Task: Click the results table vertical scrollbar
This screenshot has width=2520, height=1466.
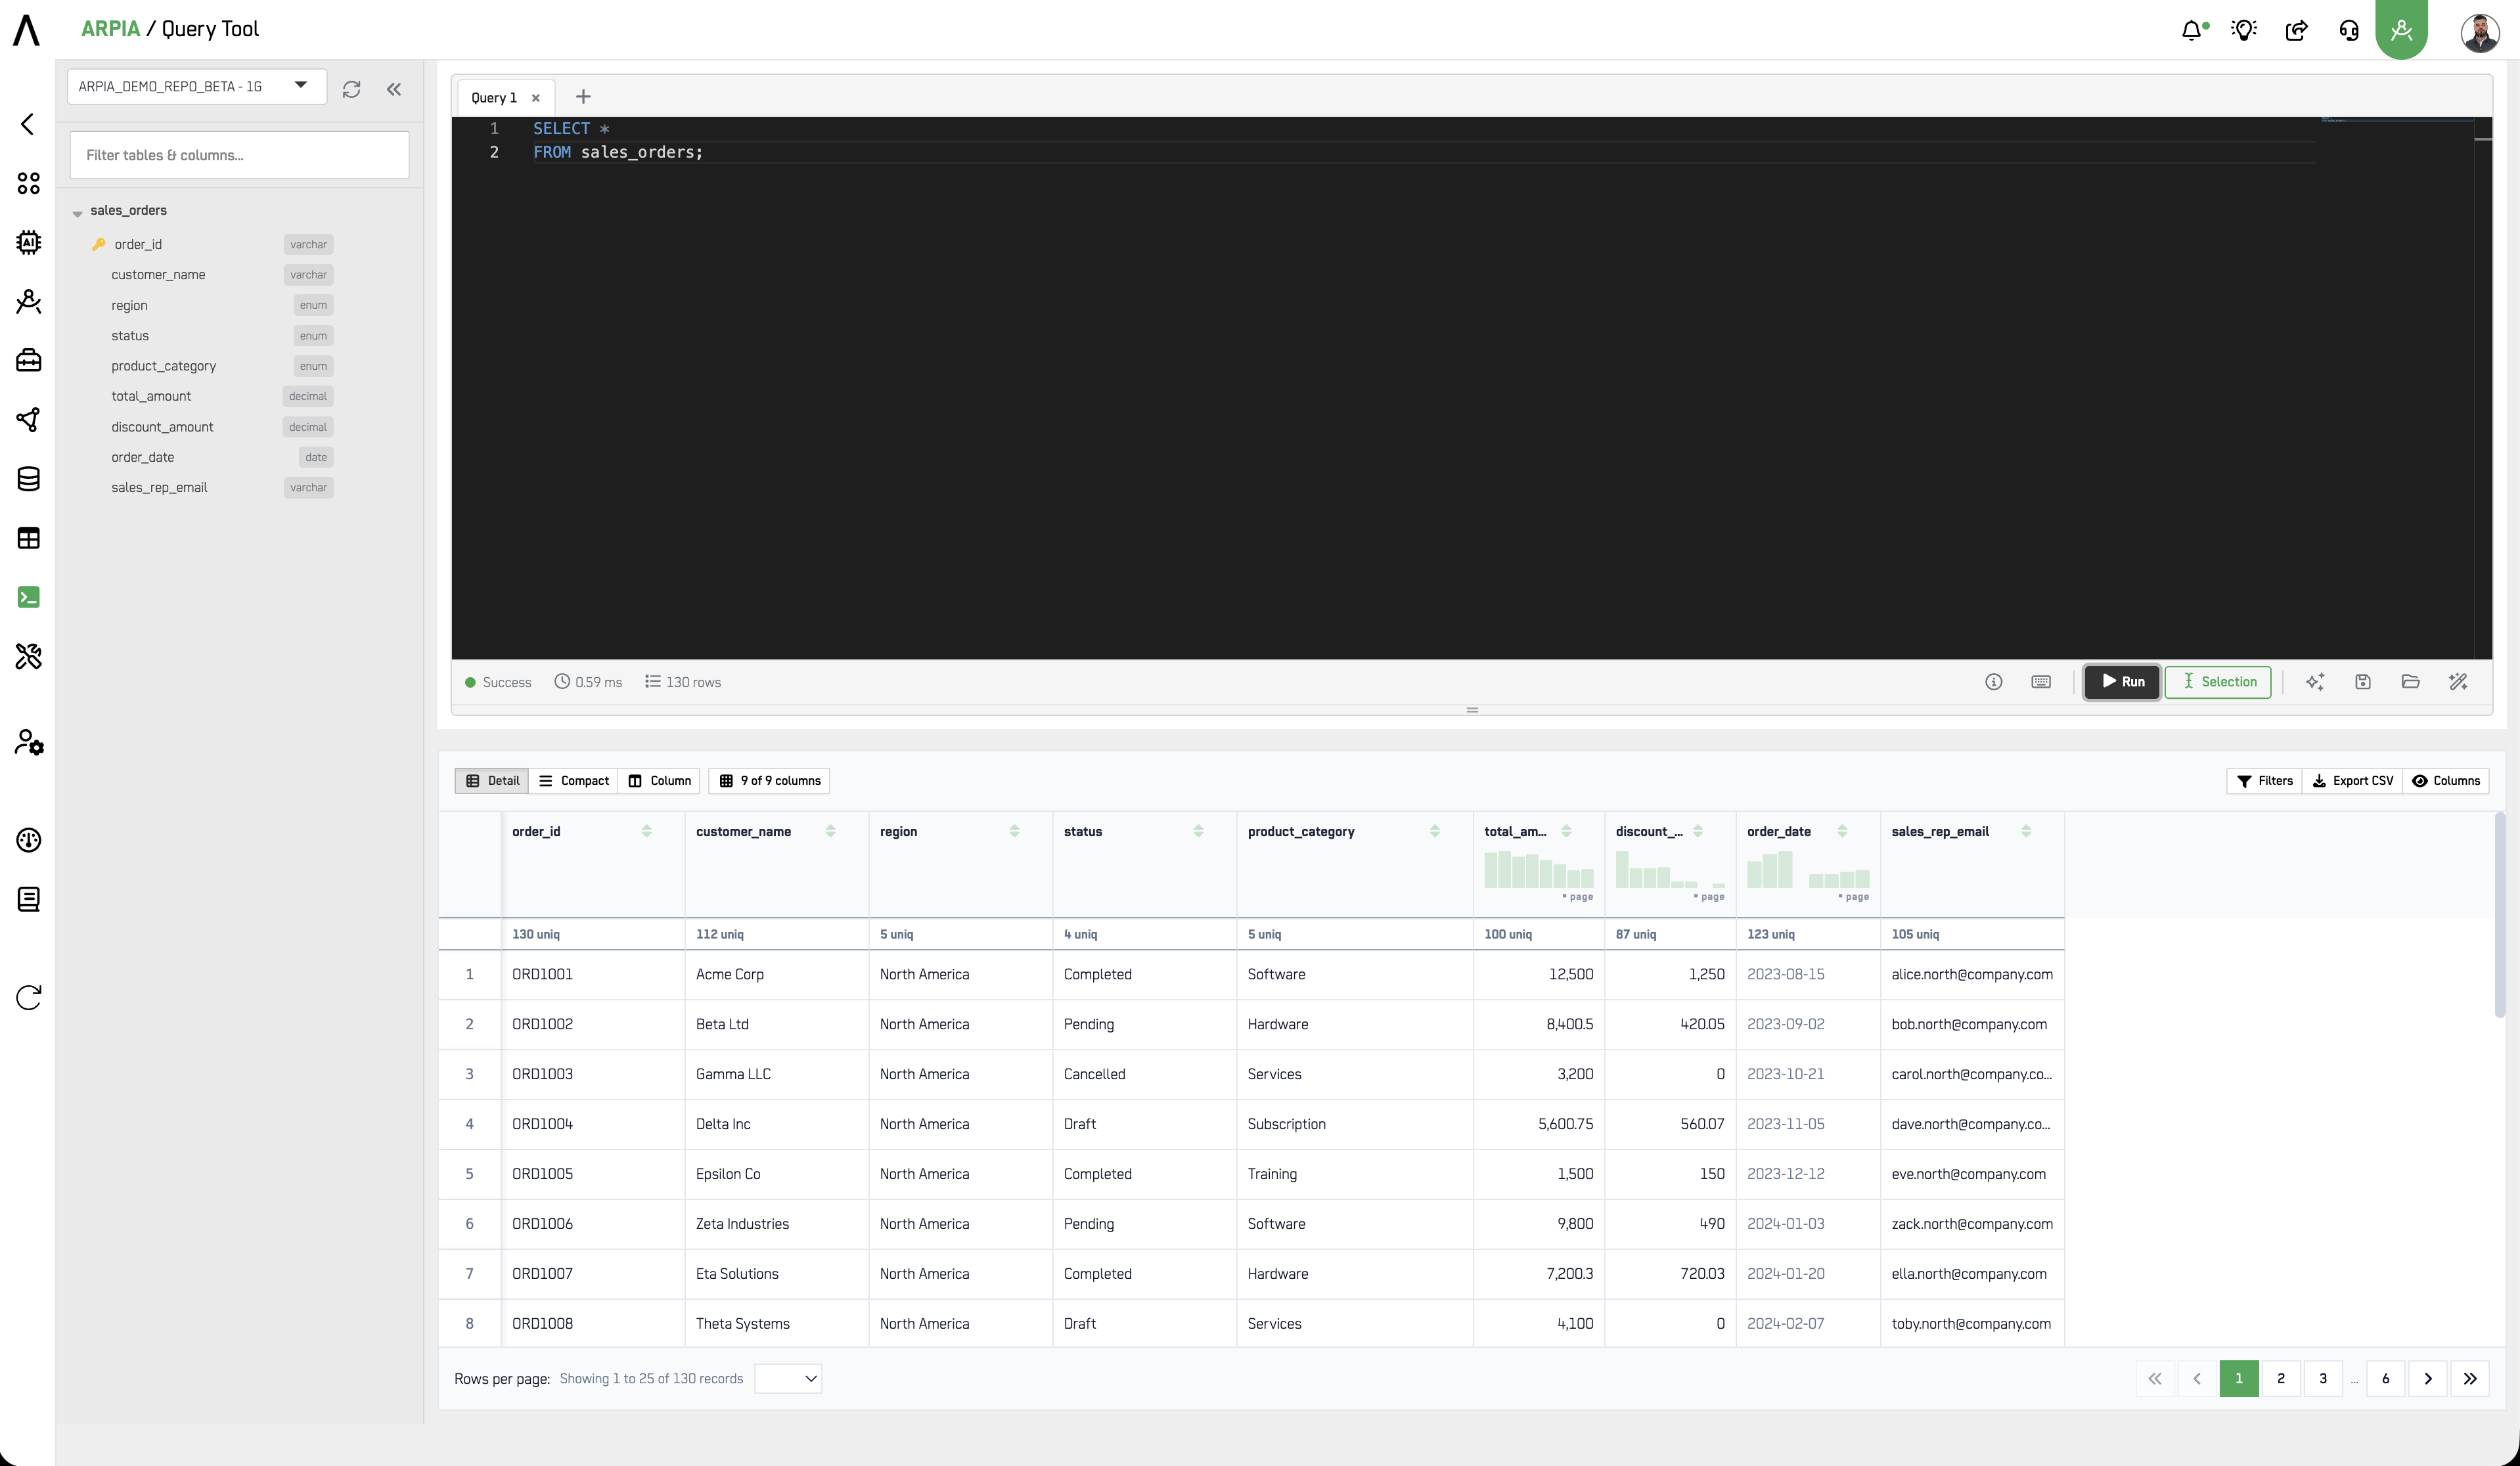Action: (x=2499, y=915)
